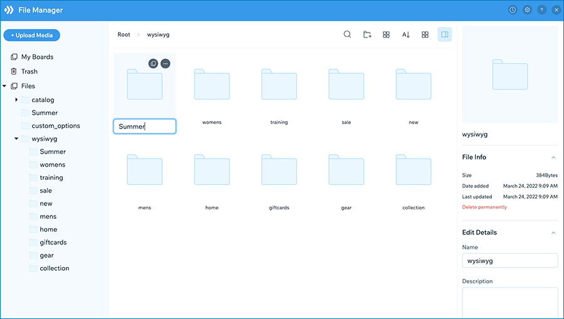
Task: Collapse the Edit Details section
Action: pyautogui.click(x=553, y=233)
